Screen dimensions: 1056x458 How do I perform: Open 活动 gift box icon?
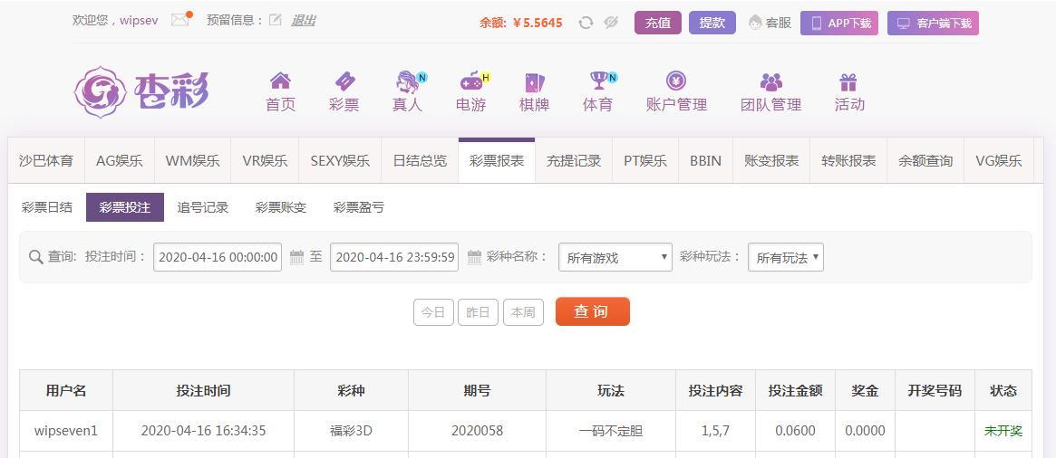click(x=848, y=82)
